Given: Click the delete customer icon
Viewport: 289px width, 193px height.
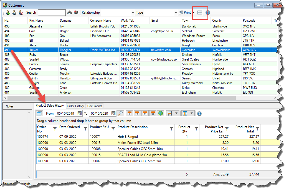Looking at the screenshot, I should pos(21,12).
